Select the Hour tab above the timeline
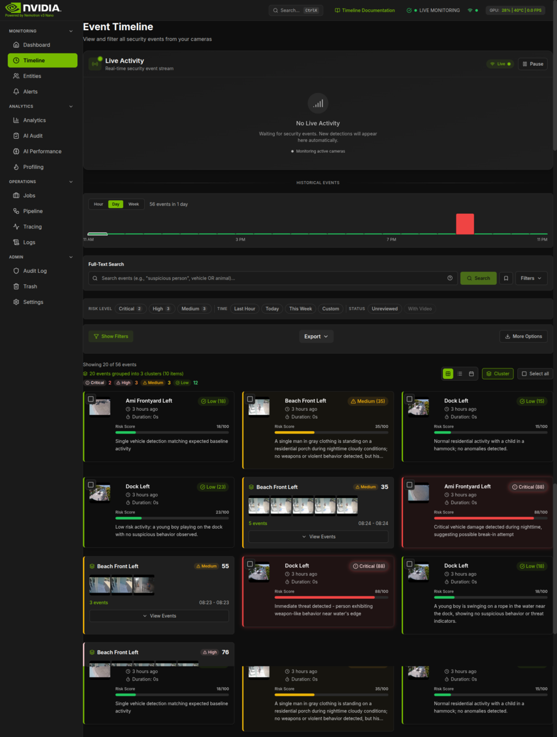Screen dimensions: 557x737 point(97,203)
